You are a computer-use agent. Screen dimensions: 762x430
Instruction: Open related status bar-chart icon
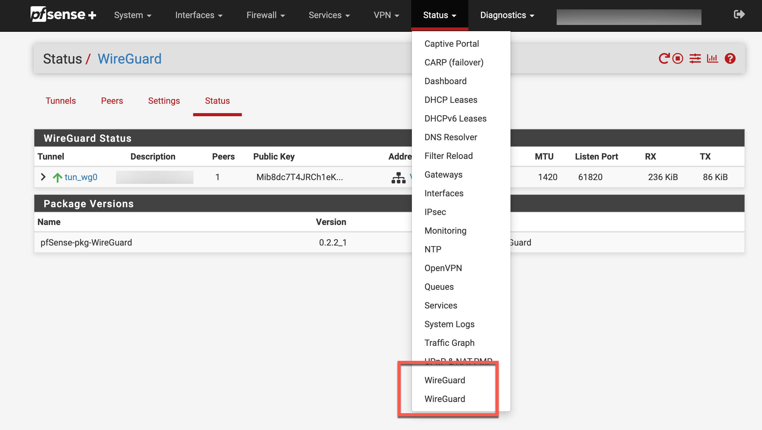712,58
